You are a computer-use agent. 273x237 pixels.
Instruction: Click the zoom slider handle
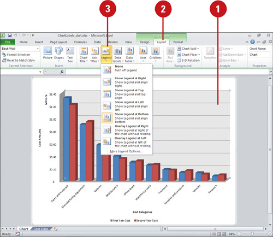click(252, 234)
